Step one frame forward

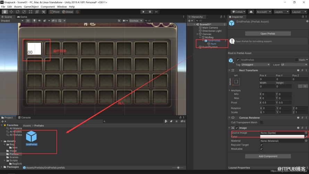click(x=157, y=12)
